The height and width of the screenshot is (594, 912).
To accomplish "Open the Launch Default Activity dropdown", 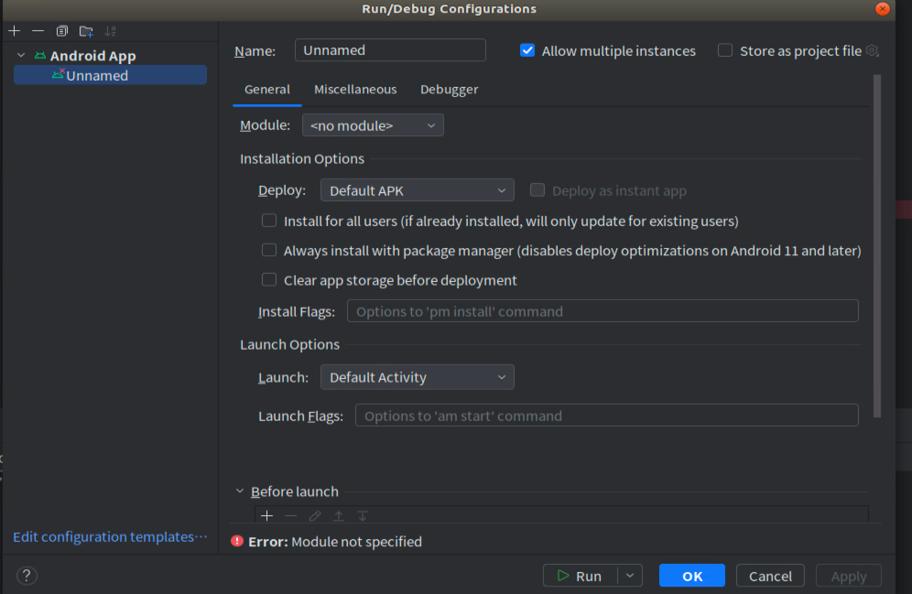I will point(417,377).
